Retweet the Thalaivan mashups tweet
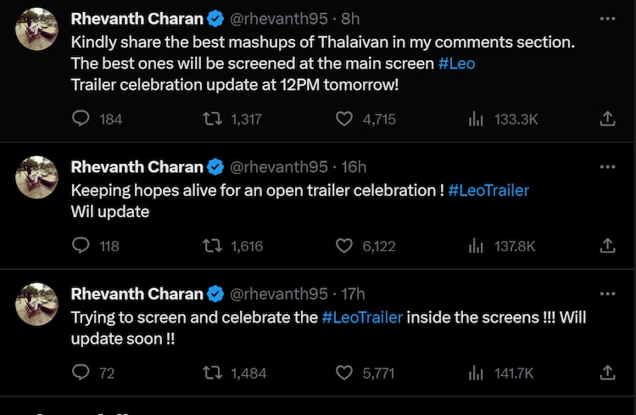The image size is (636, 415). (x=214, y=120)
